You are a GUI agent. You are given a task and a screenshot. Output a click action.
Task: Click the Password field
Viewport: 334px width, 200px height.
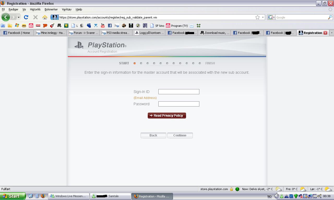point(179,104)
